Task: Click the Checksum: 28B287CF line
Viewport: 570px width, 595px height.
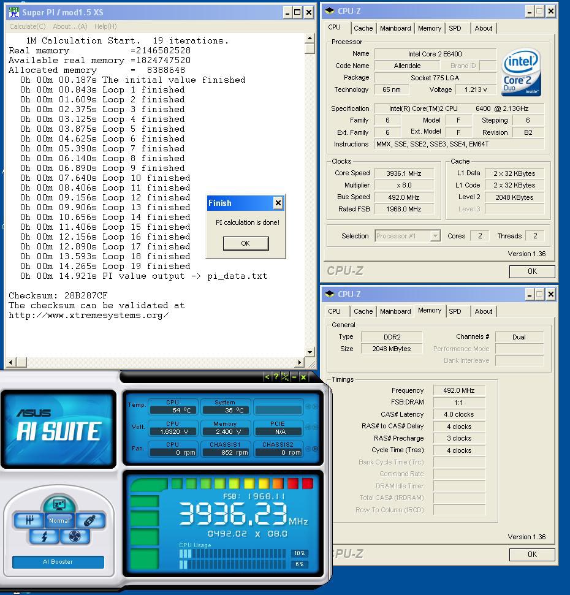Action: point(58,295)
